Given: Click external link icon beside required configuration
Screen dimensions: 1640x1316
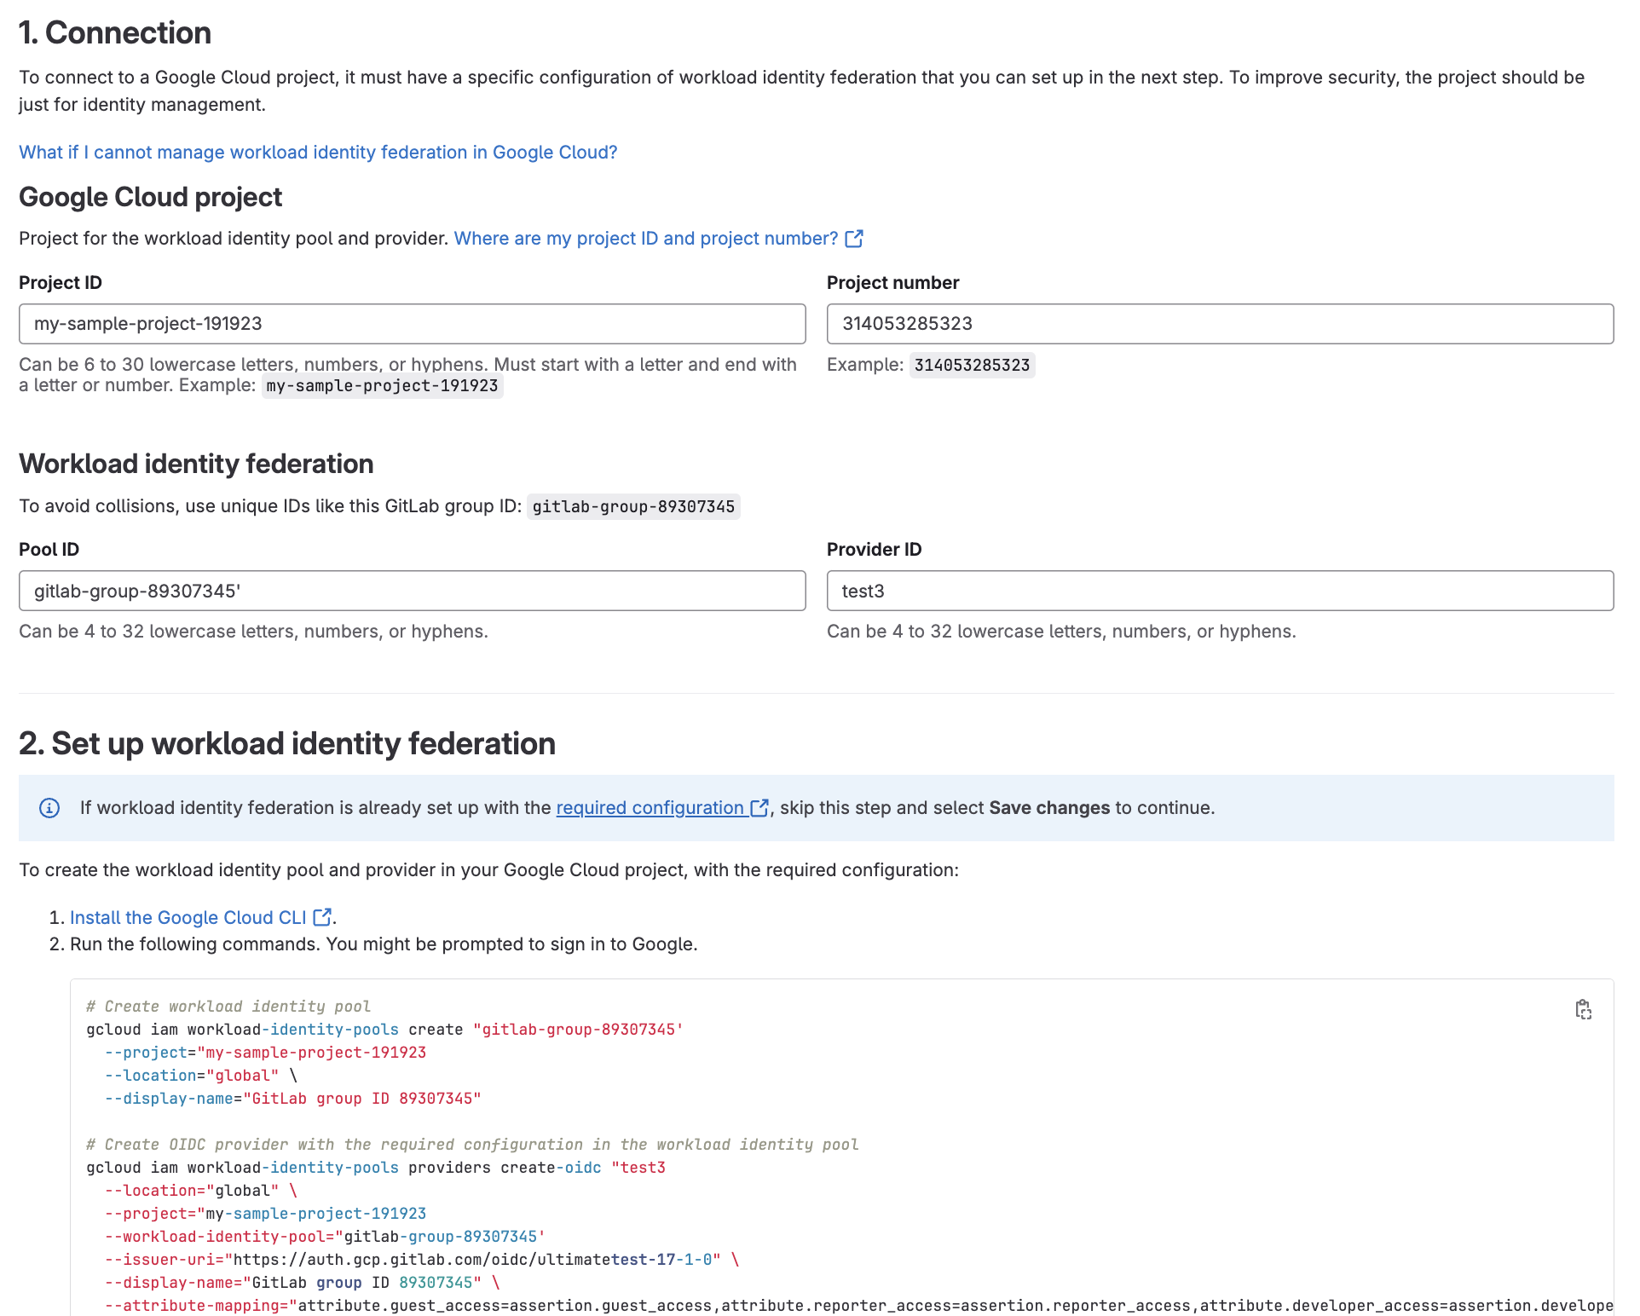Looking at the screenshot, I should click(x=759, y=808).
